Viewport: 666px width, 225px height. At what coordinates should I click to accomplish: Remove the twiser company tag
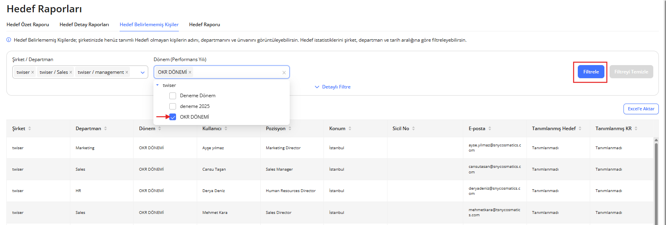[33, 72]
